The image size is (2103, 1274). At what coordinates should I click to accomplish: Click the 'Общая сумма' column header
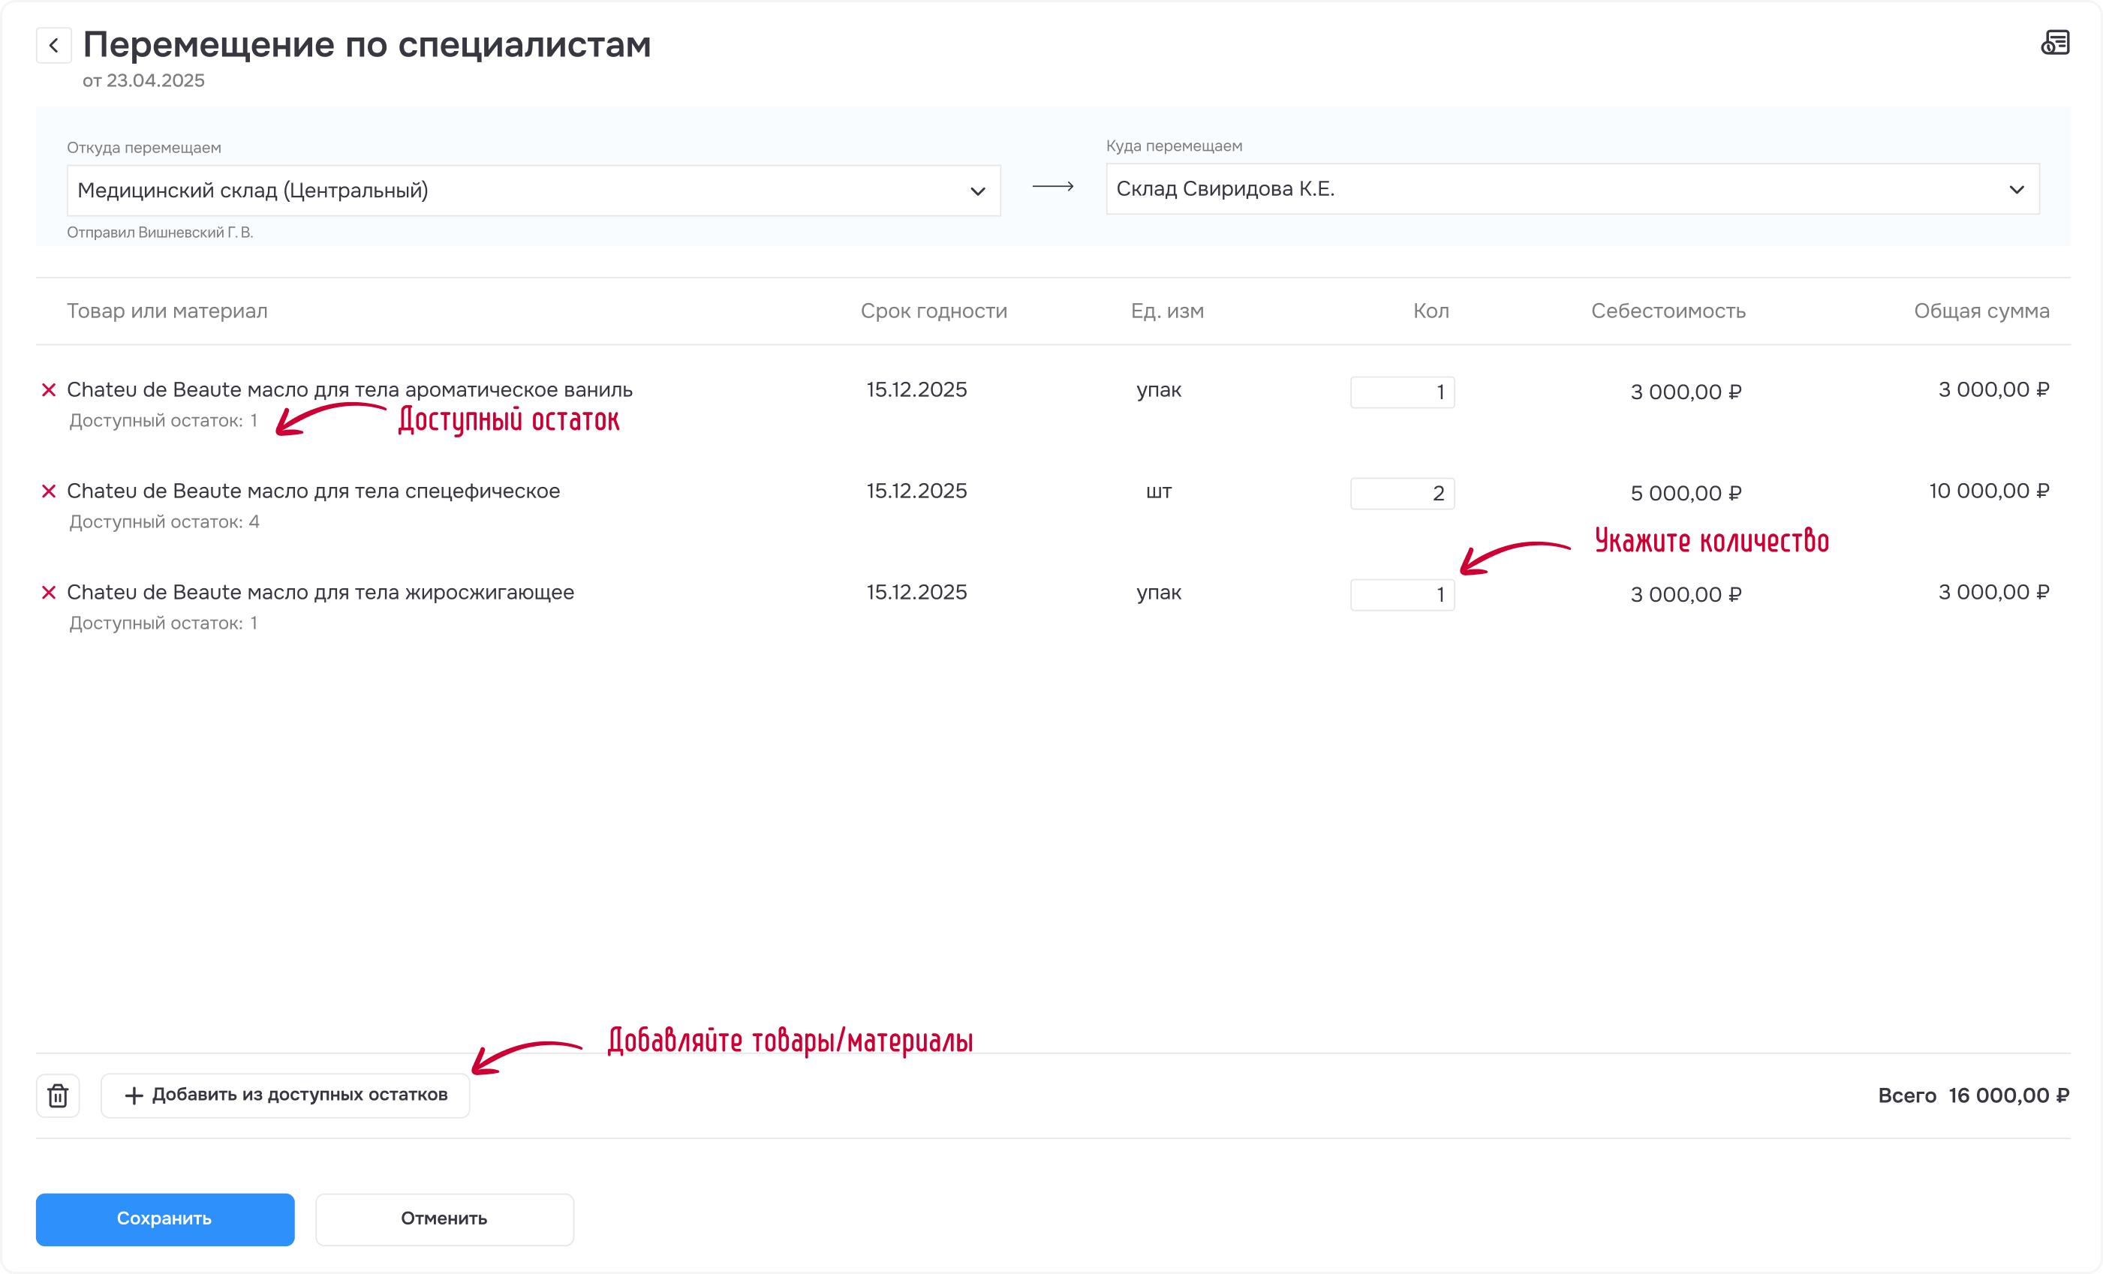[x=1982, y=311]
